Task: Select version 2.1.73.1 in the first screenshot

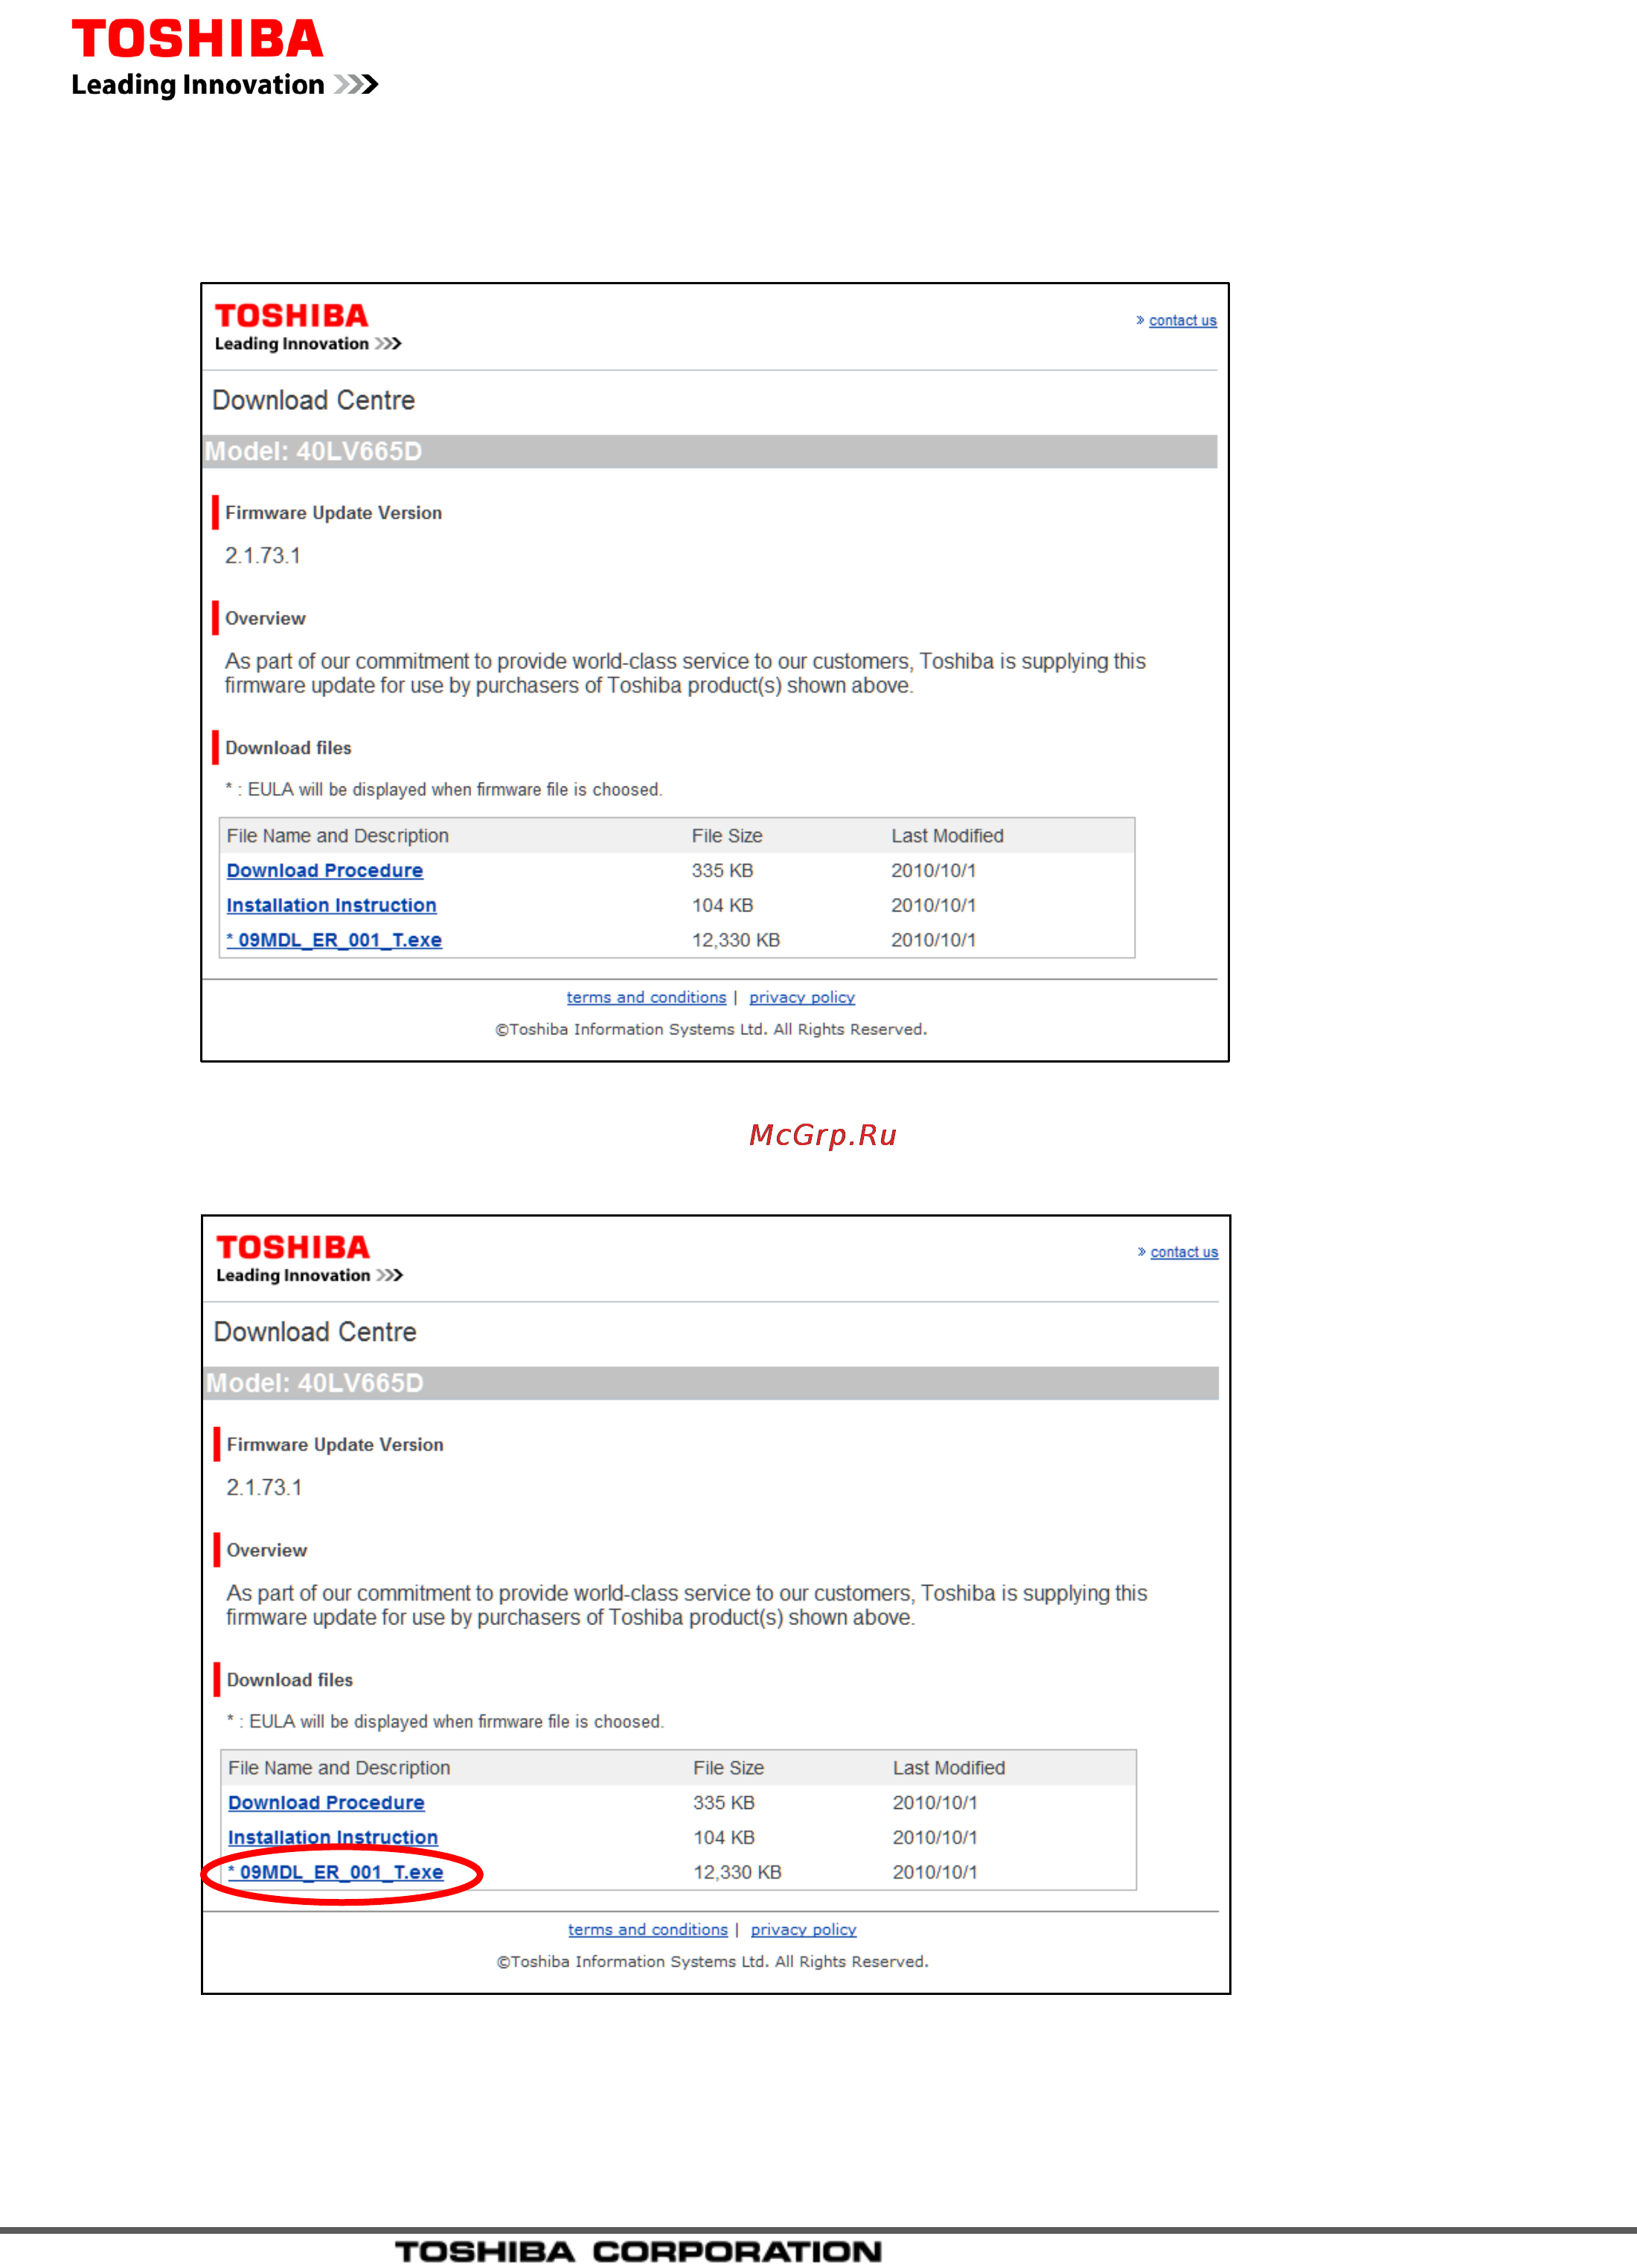Action: point(262,555)
